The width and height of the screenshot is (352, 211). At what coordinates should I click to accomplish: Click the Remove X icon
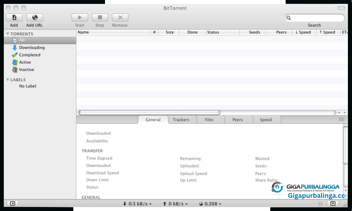[120, 18]
